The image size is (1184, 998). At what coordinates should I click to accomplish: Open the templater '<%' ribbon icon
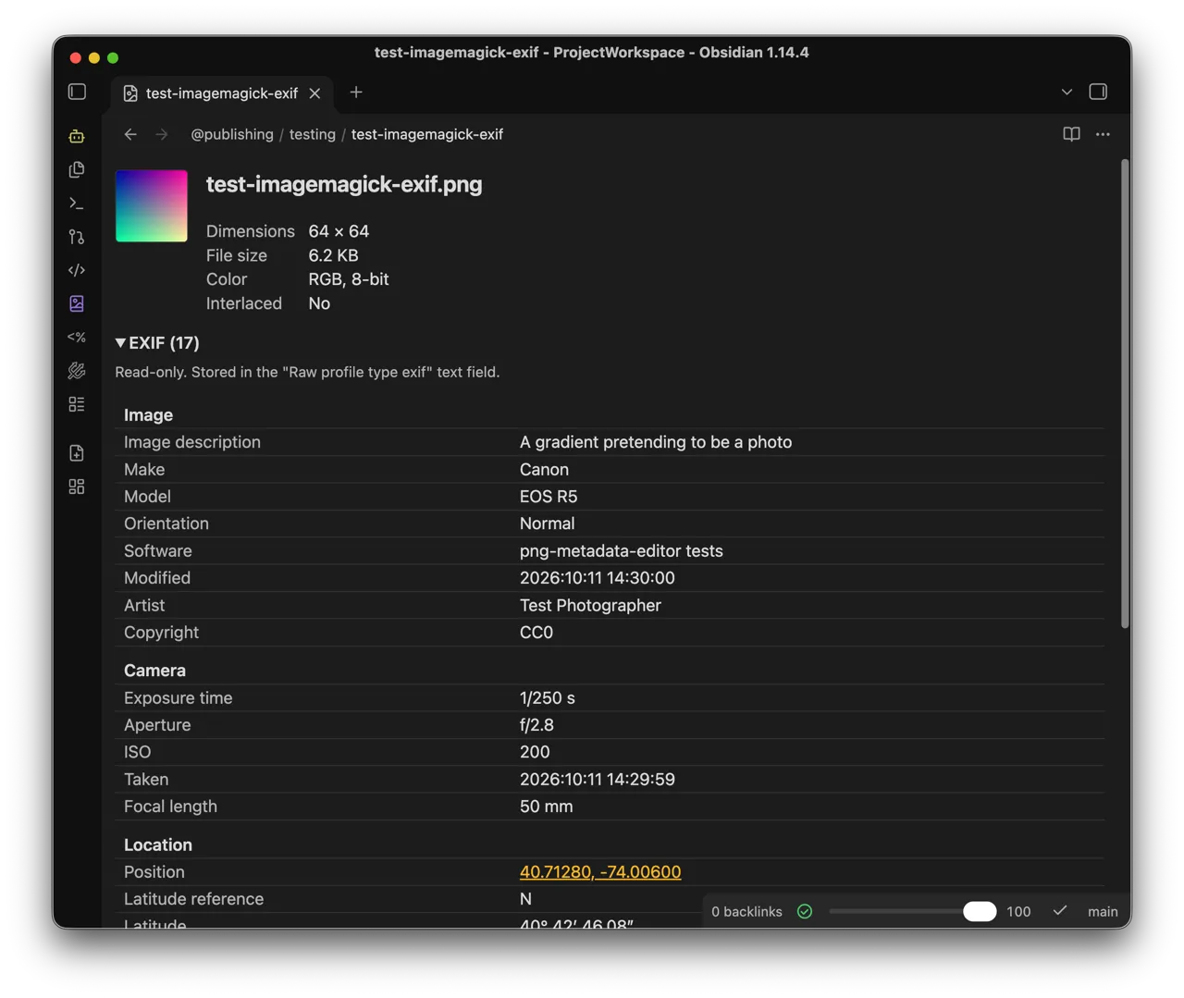[77, 337]
